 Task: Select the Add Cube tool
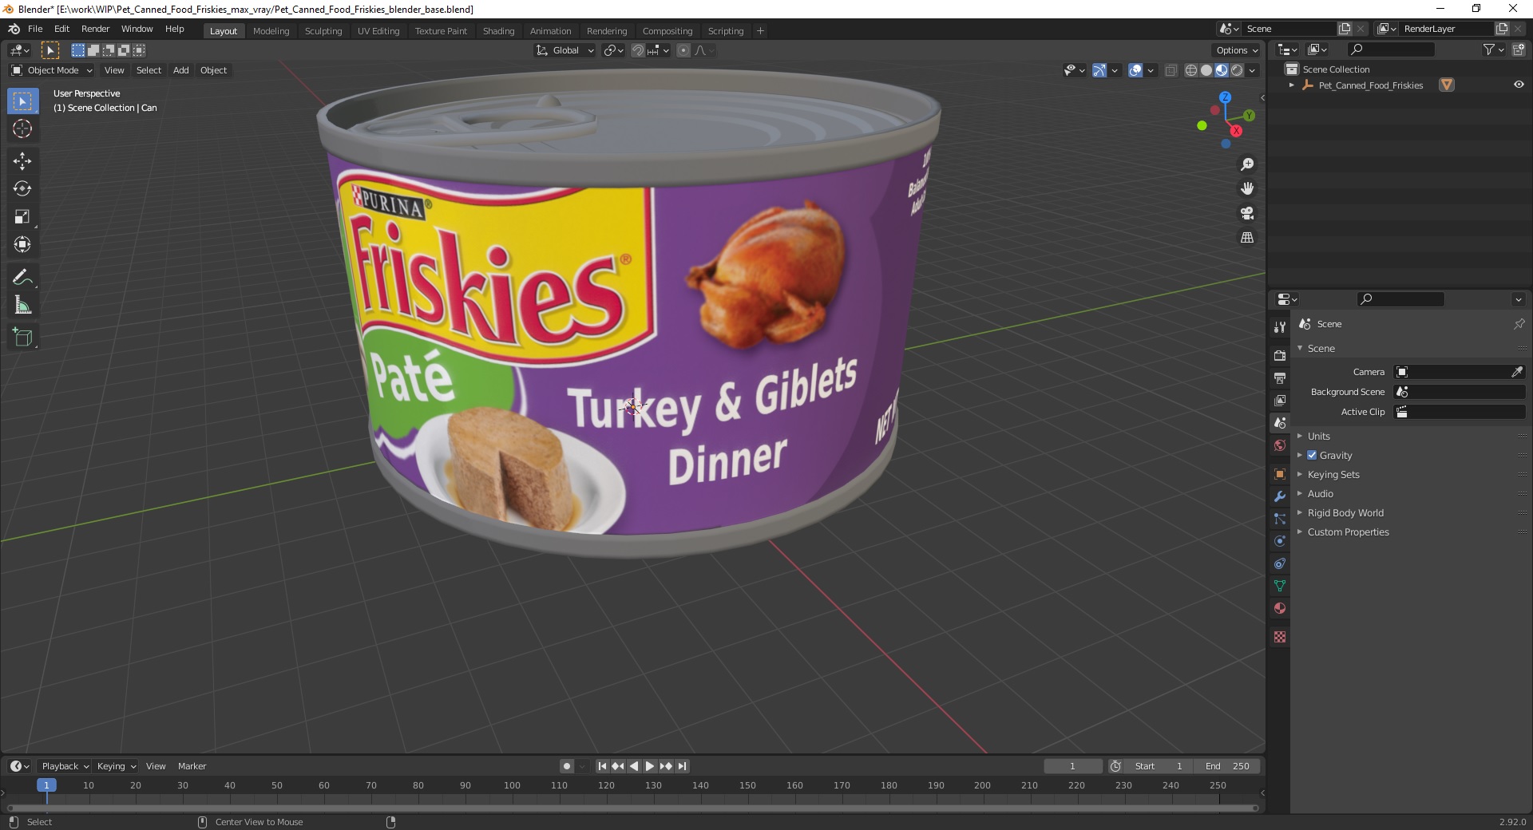[22, 337]
